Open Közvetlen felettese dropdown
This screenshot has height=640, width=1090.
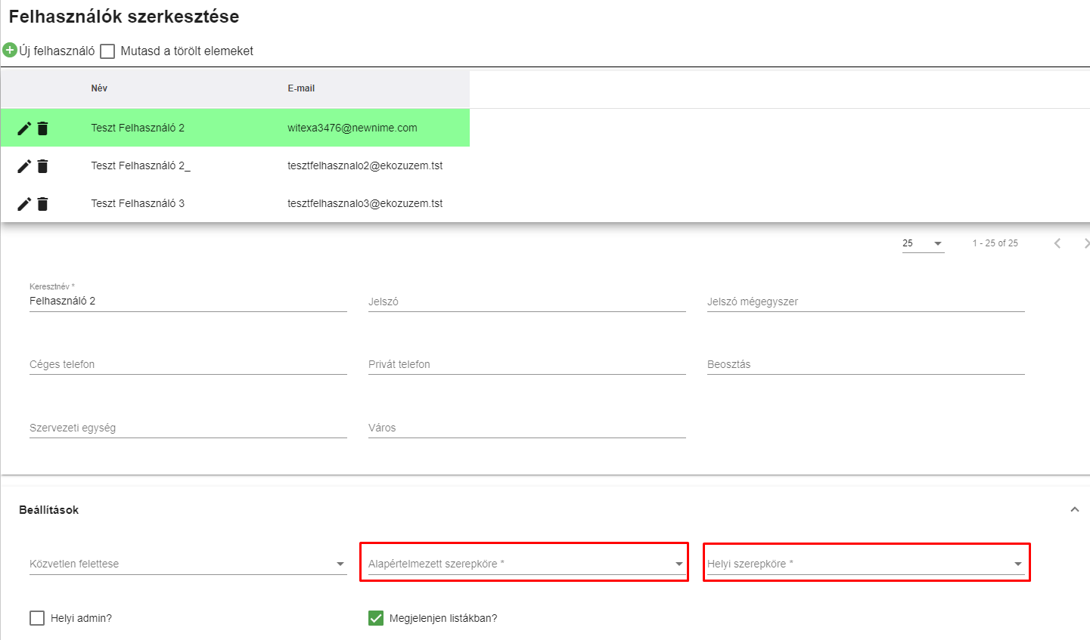coord(188,564)
